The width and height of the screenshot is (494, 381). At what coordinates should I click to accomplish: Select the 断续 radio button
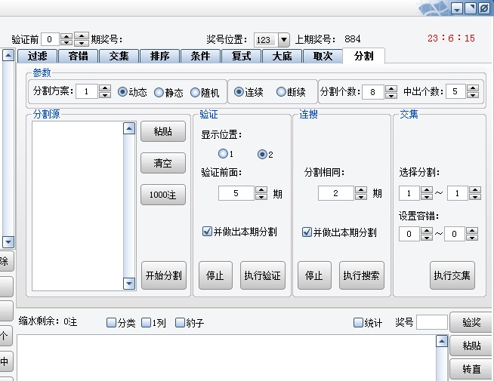(x=281, y=92)
